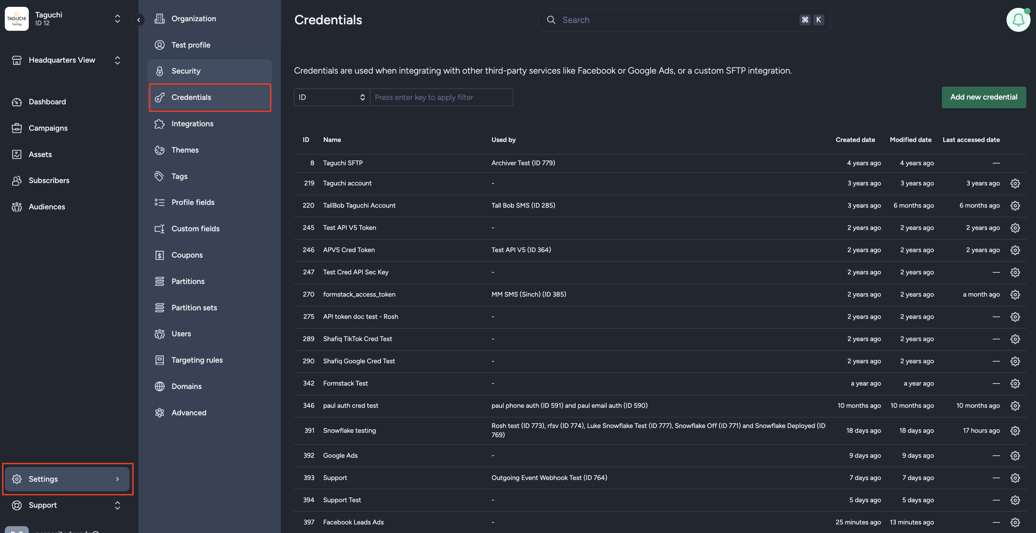Open the Dashboard from the sidebar
Image resolution: width=1036 pixels, height=533 pixels.
(47, 102)
